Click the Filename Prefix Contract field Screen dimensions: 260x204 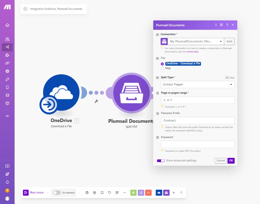pos(198,121)
